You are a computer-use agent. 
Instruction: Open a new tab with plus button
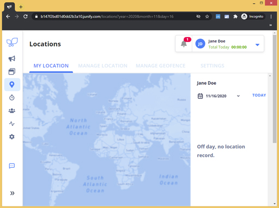point(21,7)
